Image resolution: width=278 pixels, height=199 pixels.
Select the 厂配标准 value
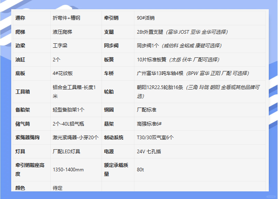click(146, 110)
